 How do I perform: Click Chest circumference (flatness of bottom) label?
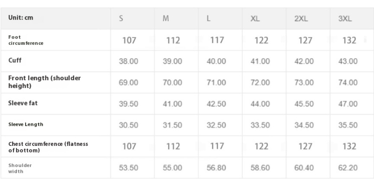tap(48, 147)
